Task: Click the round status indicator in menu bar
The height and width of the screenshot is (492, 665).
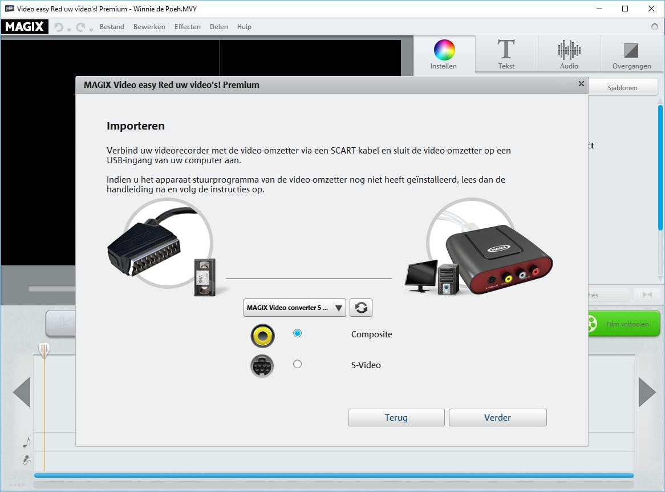Action: tap(655, 27)
